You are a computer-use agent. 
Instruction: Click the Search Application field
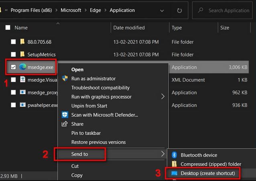(222, 10)
